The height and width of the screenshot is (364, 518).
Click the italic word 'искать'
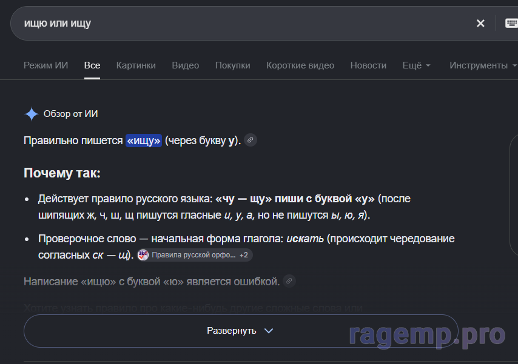(x=305, y=239)
